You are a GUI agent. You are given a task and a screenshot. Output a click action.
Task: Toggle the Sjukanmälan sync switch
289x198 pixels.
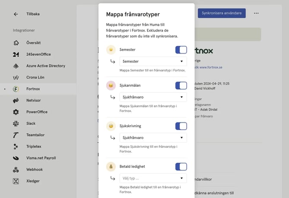(x=181, y=85)
